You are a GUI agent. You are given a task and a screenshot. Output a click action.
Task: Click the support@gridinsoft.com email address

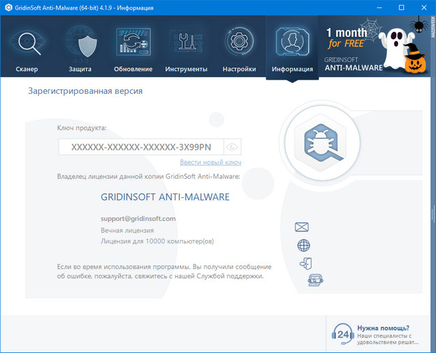[x=138, y=218]
